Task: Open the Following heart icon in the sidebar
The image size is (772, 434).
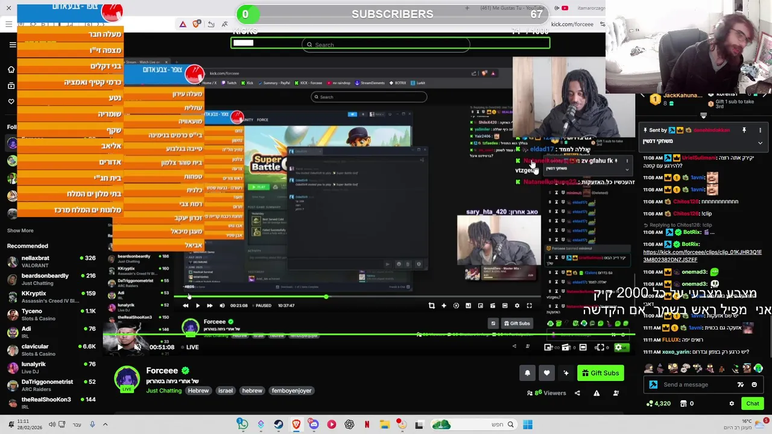Action: 11,101
